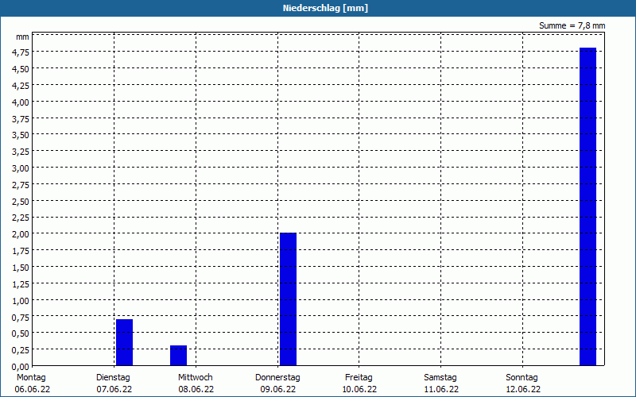Click the date 11.06.22

(x=441, y=389)
